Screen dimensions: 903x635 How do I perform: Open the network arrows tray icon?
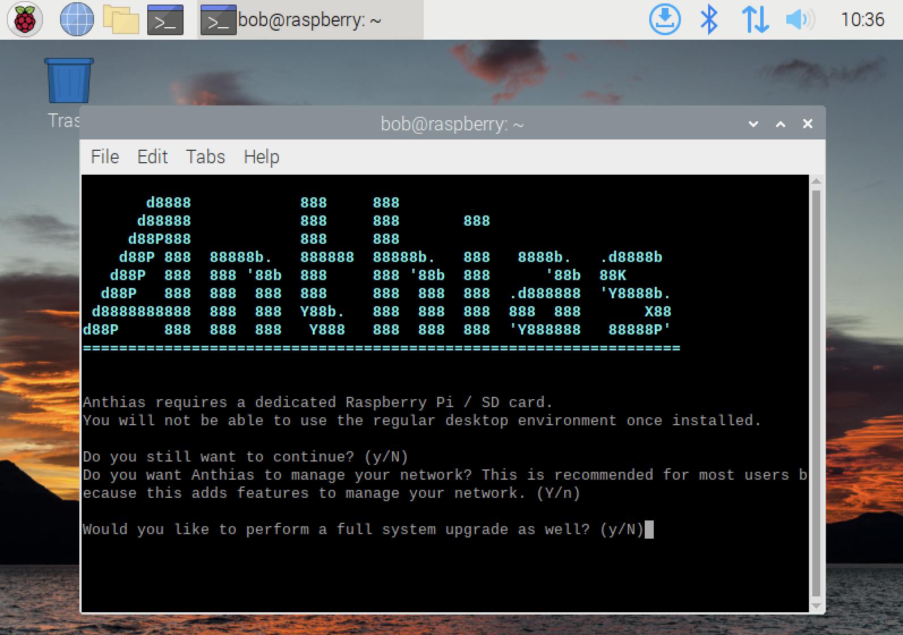[755, 20]
